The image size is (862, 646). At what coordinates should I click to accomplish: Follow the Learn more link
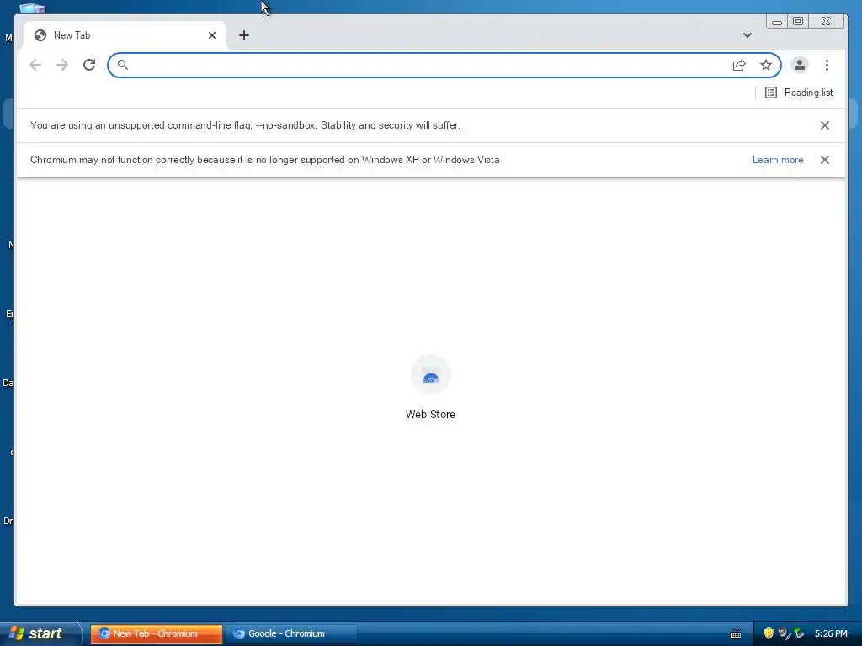tap(778, 160)
